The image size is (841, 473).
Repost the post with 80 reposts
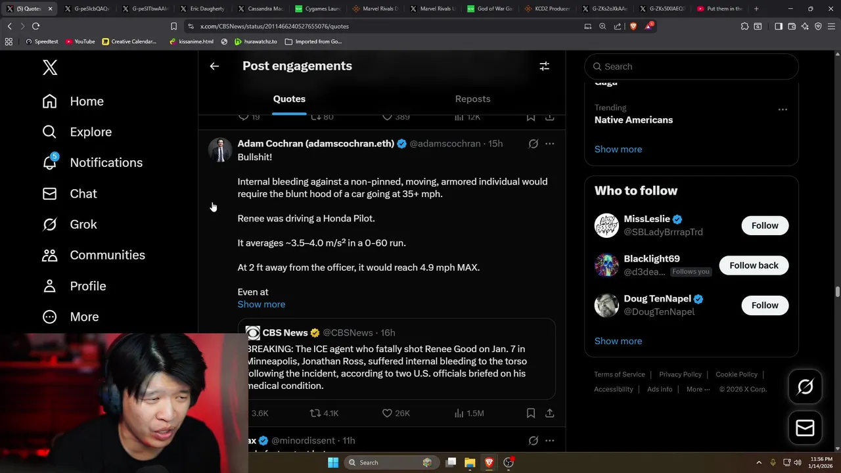tap(322, 117)
